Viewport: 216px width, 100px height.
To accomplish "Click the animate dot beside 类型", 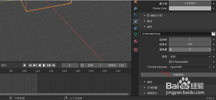I will click(214, 57).
